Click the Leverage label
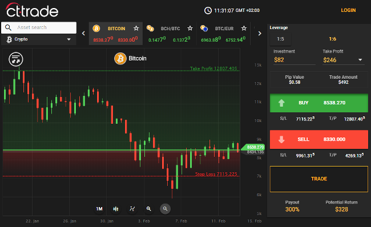The height and width of the screenshot is (227, 371). (279, 28)
